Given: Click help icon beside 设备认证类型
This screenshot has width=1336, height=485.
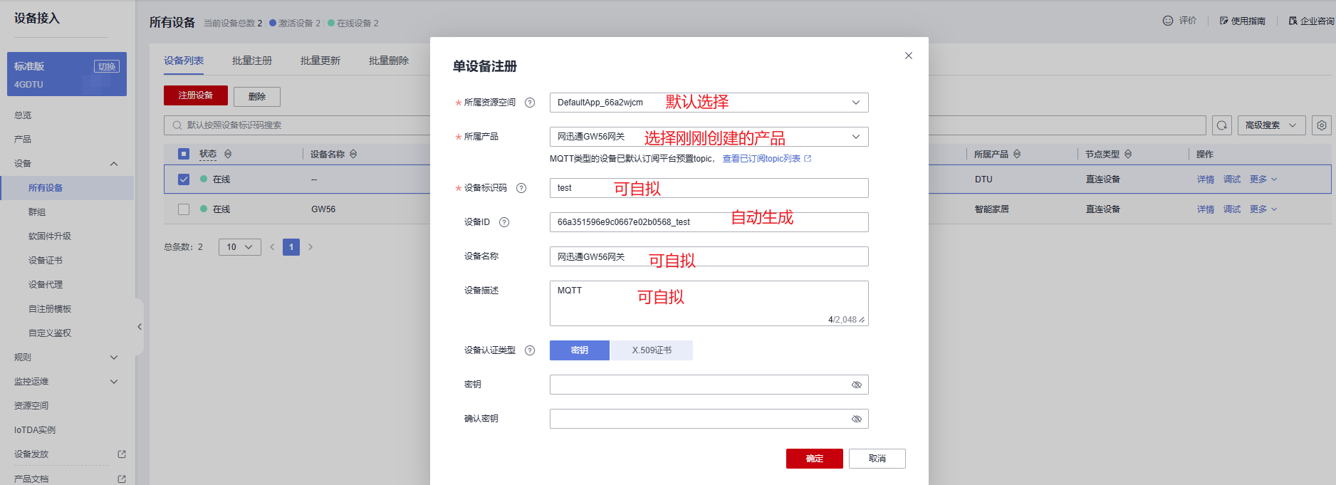Looking at the screenshot, I should [x=530, y=350].
